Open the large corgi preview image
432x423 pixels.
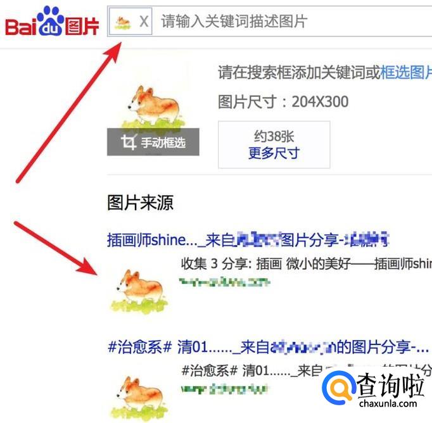(153, 107)
